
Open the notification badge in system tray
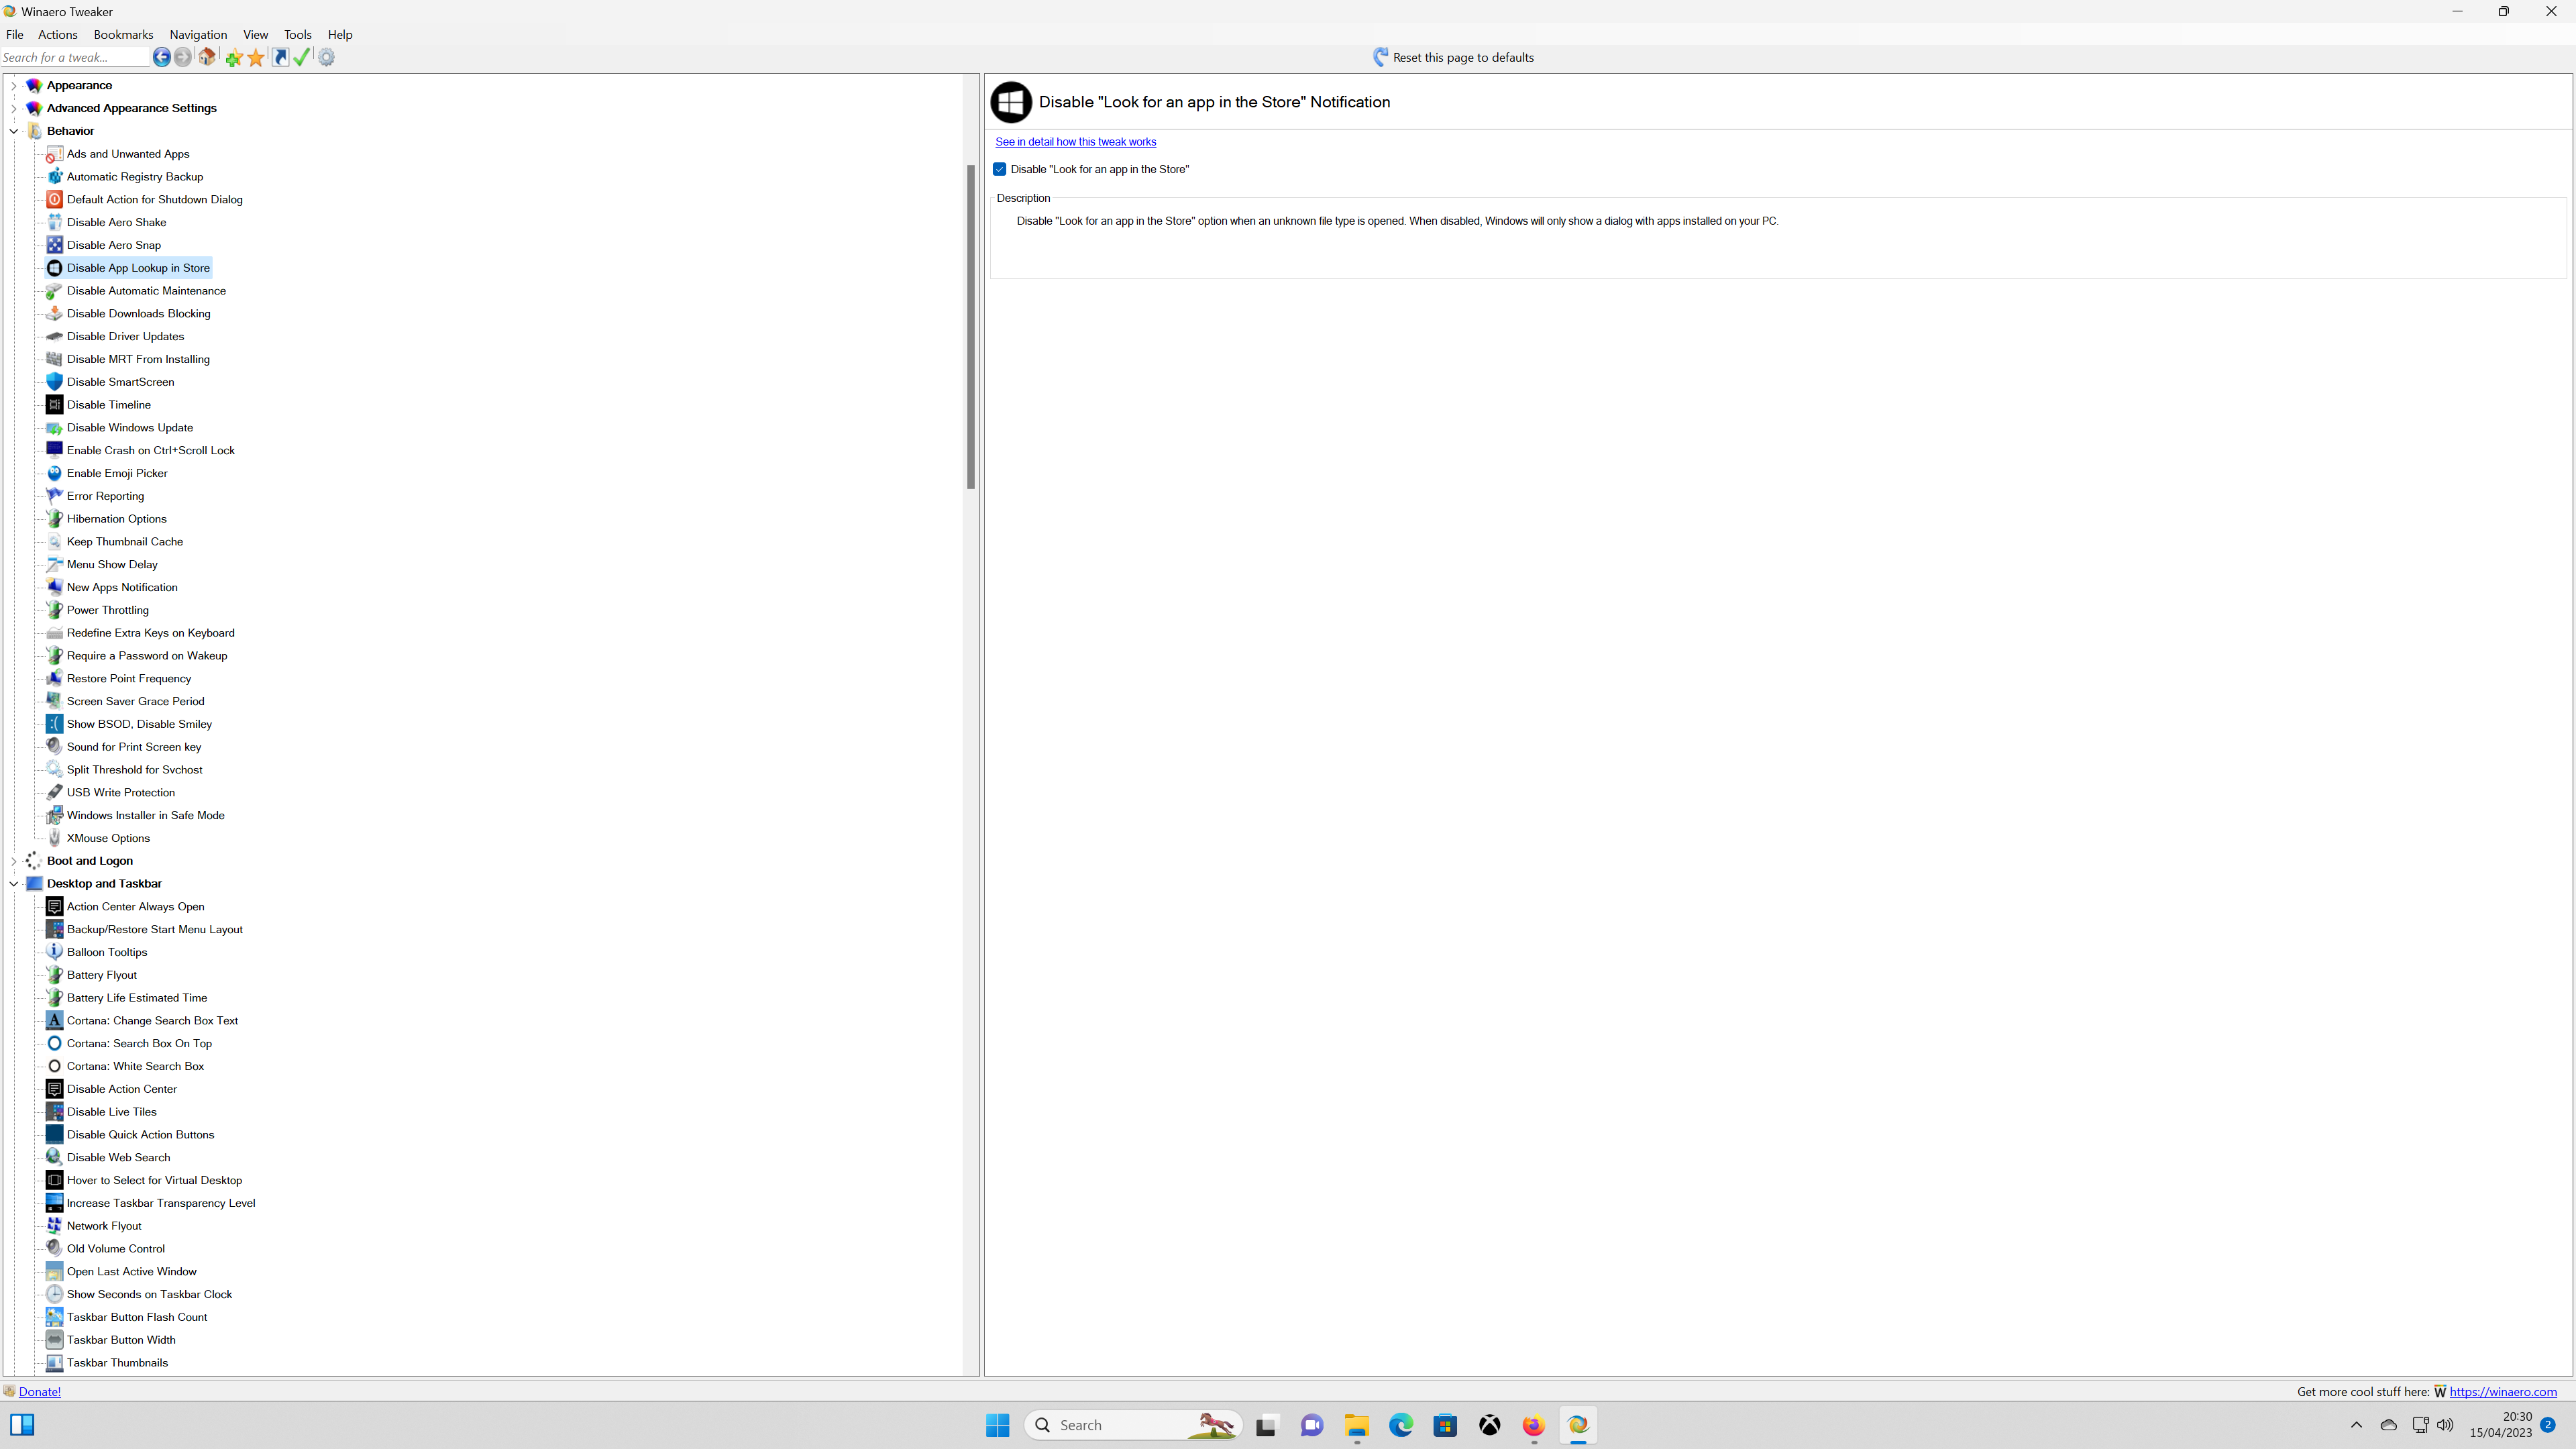click(x=2547, y=1424)
